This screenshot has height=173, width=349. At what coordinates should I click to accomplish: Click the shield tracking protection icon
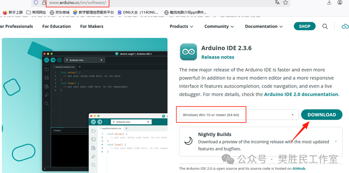point(36,3)
